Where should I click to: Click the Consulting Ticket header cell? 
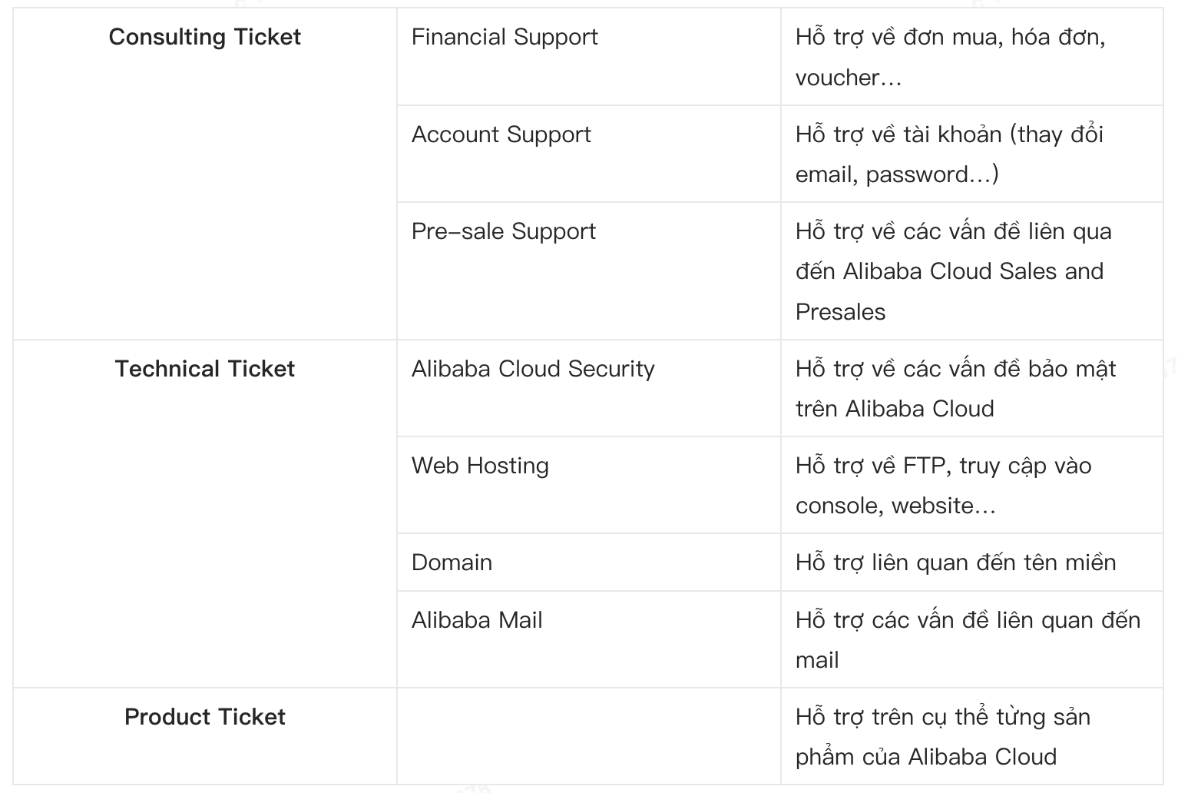pyautogui.click(x=205, y=37)
